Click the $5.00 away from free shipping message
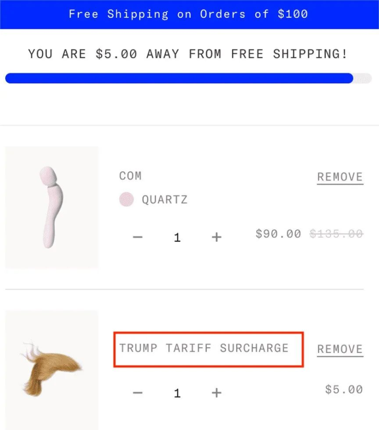The height and width of the screenshot is (430, 379). click(x=188, y=54)
